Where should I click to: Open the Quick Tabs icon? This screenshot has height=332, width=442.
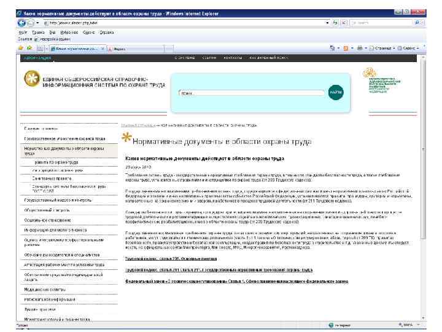[41, 49]
